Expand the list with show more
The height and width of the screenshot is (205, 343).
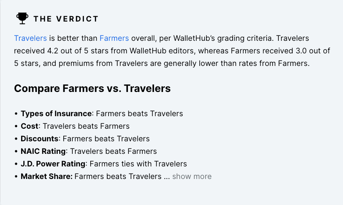point(192,176)
